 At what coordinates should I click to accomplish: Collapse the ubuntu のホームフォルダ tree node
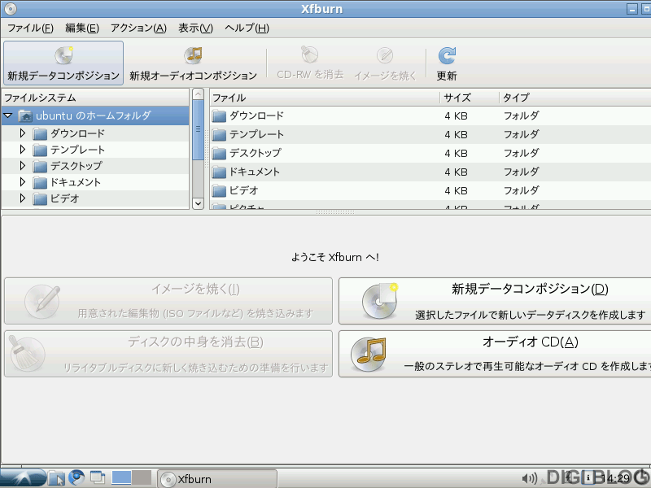click(x=8, y=115)
